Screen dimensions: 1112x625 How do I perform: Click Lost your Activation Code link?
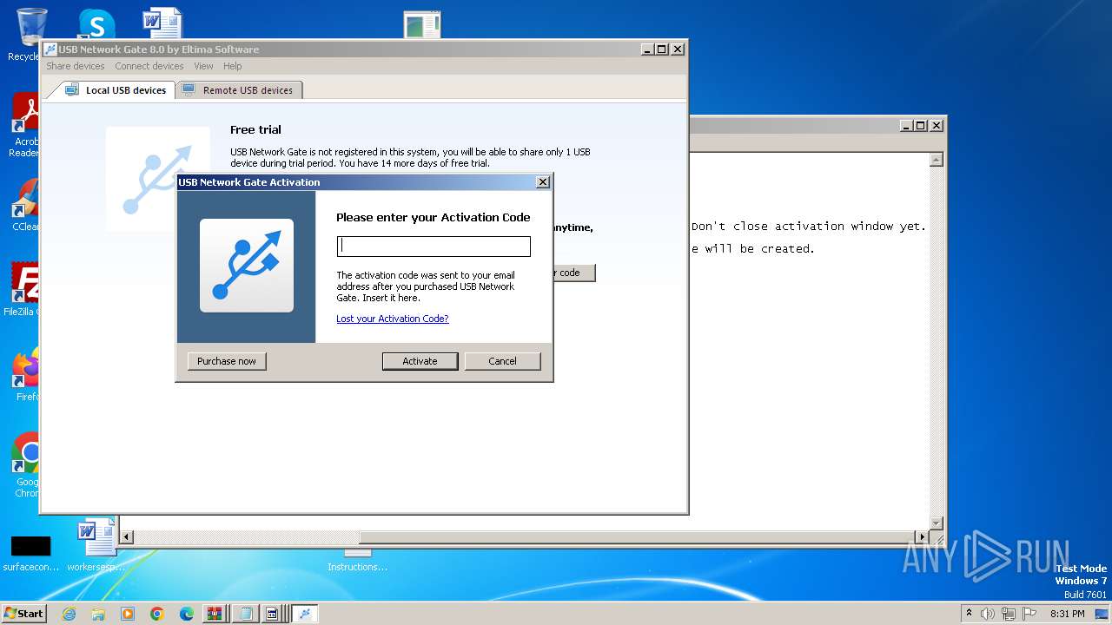393,319
